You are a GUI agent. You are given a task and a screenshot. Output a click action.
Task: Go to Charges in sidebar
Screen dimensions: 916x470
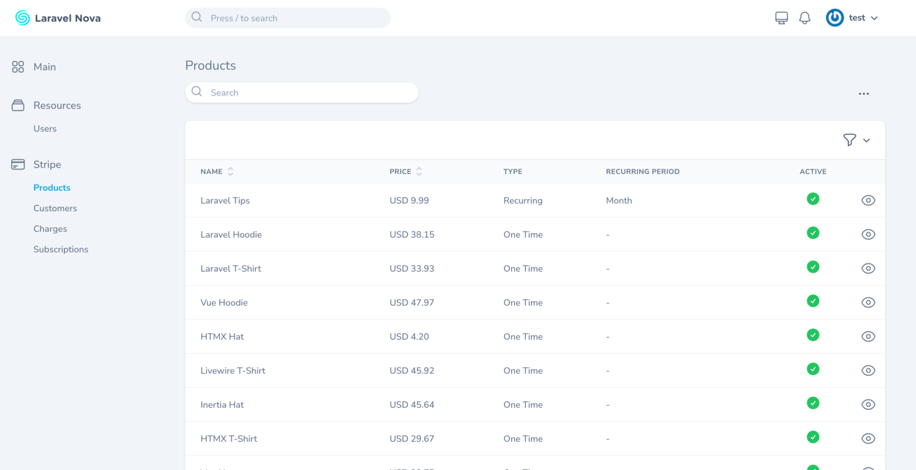50,229
